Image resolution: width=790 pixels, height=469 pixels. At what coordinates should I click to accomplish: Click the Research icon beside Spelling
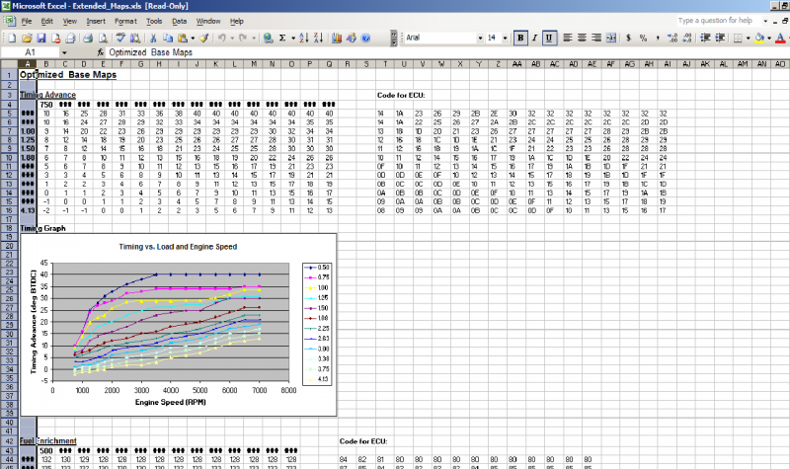click(x=135, y=38)
